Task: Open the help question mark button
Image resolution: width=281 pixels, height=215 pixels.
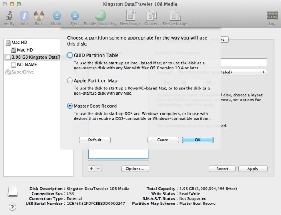Action: coord(12,207)
